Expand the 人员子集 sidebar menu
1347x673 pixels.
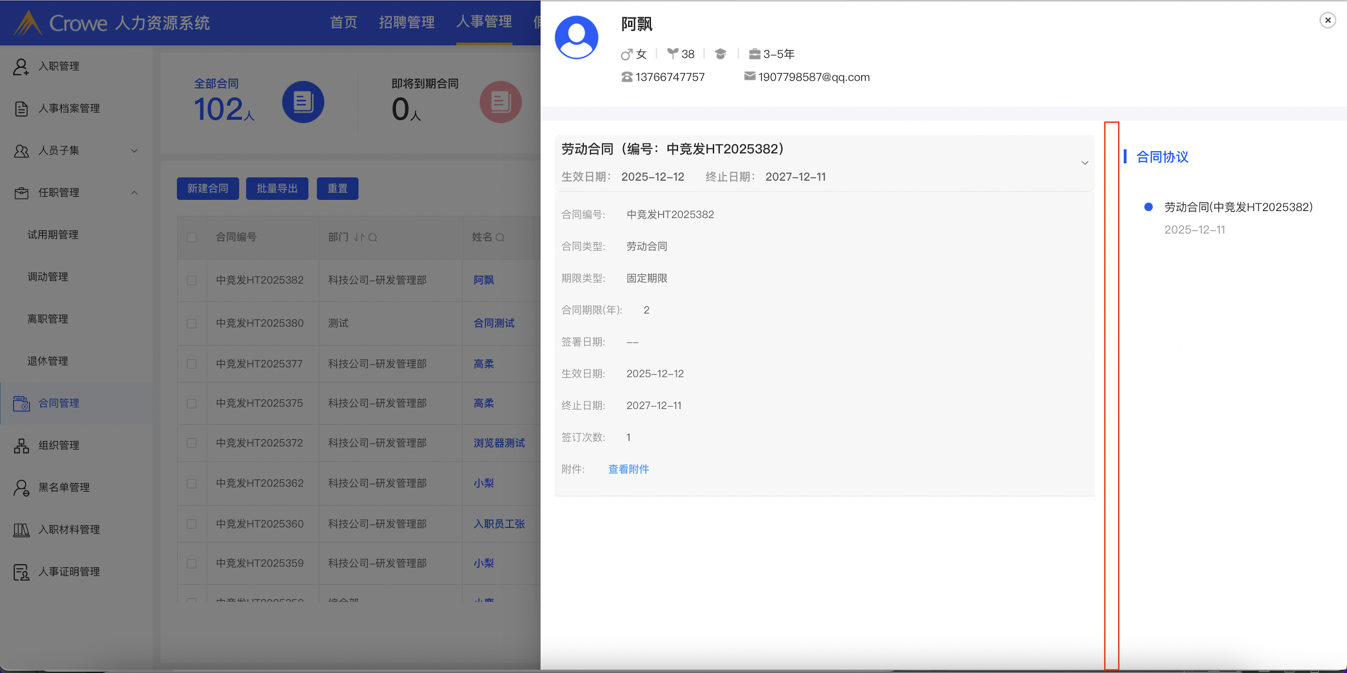134,151
